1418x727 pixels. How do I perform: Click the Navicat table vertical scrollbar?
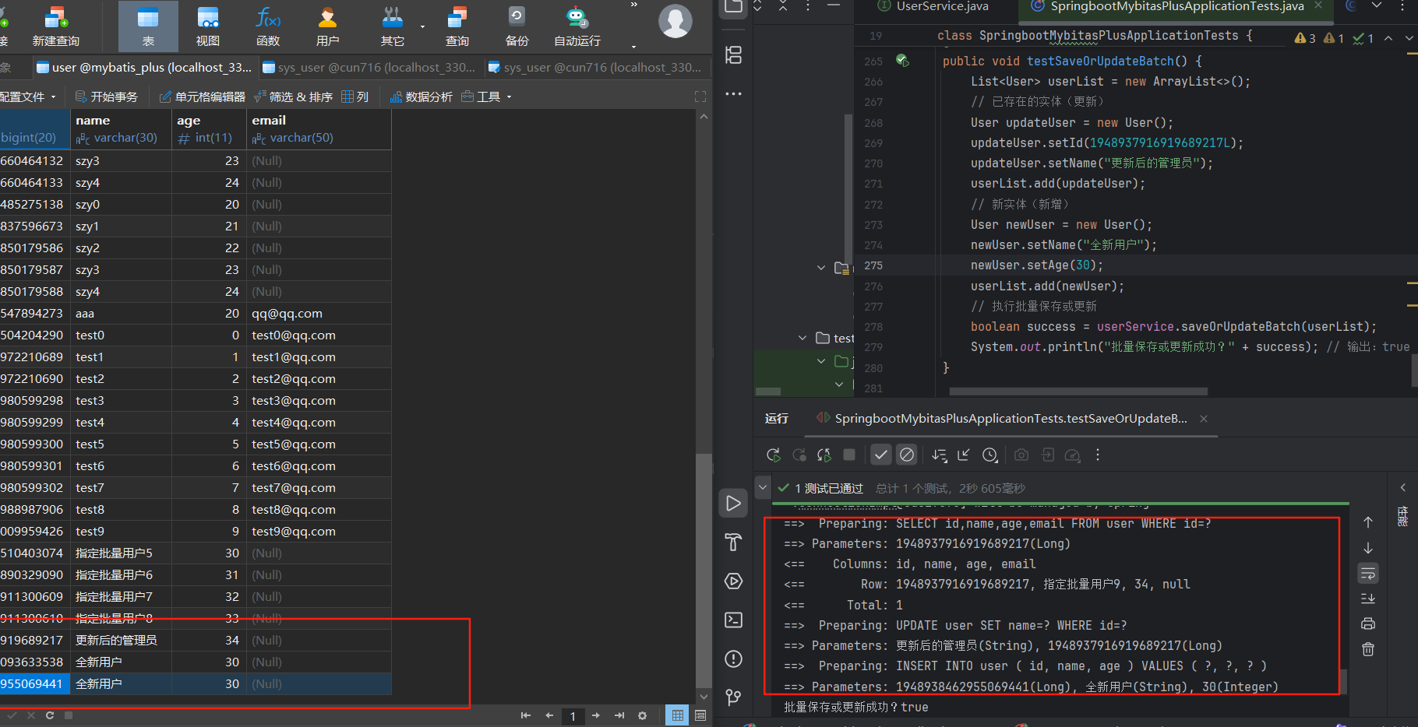tap(704, 571)
